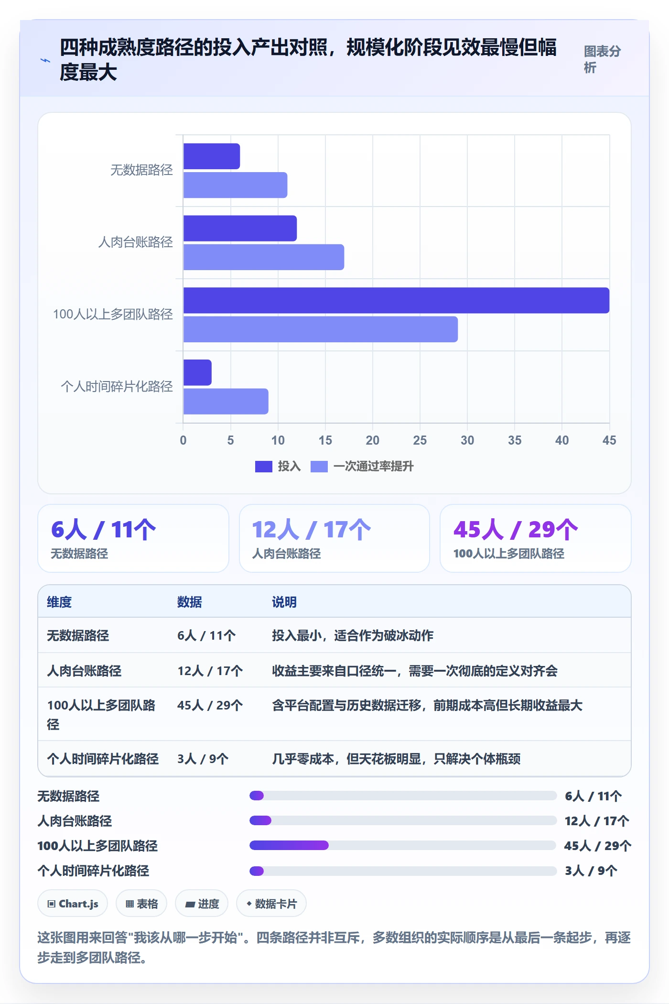This screenshot has width=669, height=1004.
Task: Click the 无数据路径 table row name
Action: click(x=78, y=635)
